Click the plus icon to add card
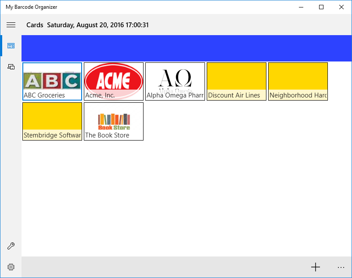Screen dimensions: 352x278 (315, 267)
